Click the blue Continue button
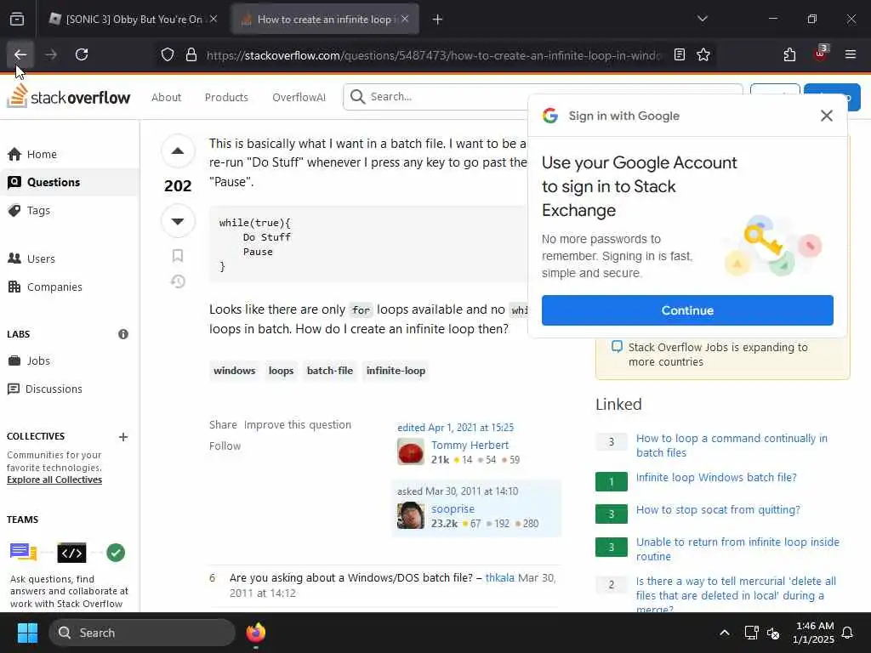 pyautogui.click(x=687, y=310)
